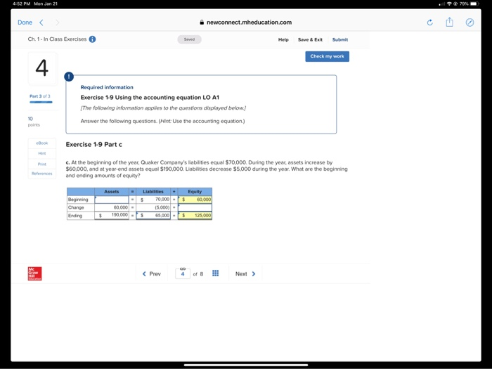Tap the browser reload icon
This screenshot has width=492, height=369.
point(430,22)
